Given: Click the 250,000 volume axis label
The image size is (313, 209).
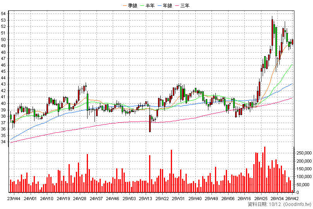Looking at the screenshot, I should (x=304, y=153).
